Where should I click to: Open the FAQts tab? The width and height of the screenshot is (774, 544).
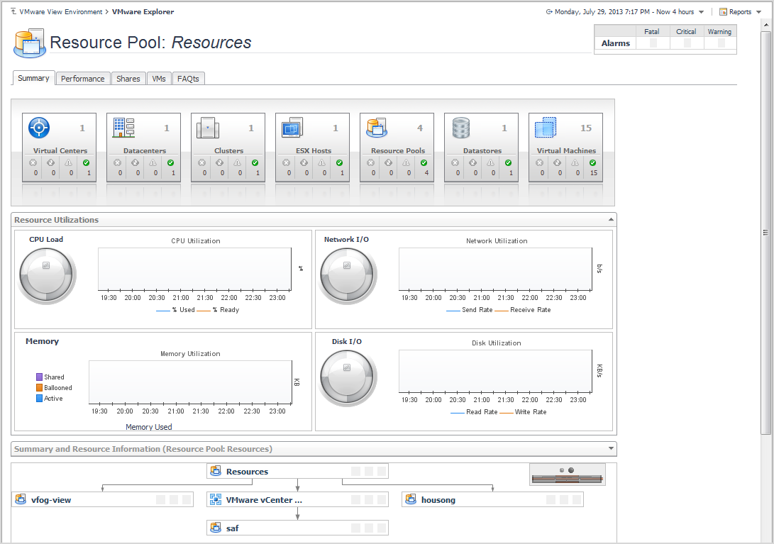(188, 79)
